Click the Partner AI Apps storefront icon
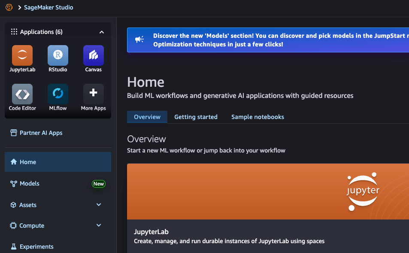This screenshot has width=409, height=253. tap(14, 133)
